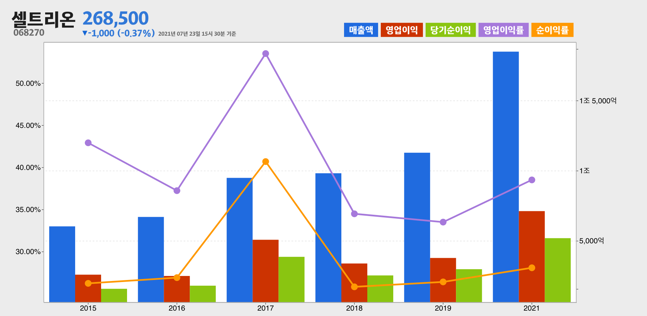Click the 30.00% left axis label

[28, 252]
